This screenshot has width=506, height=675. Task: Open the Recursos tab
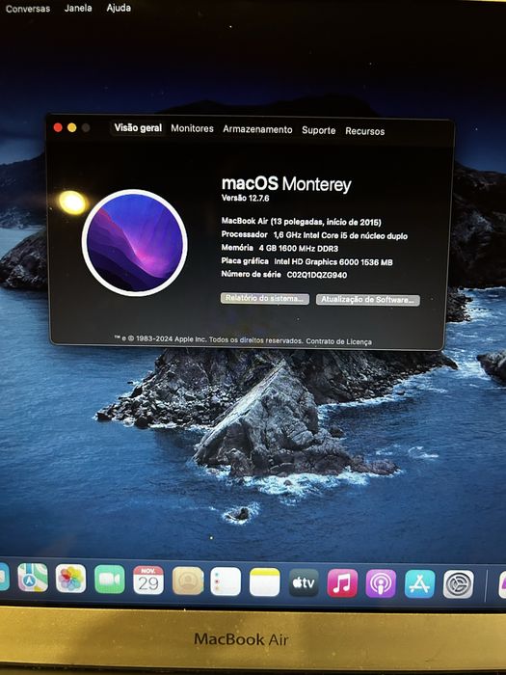point(365,131)
